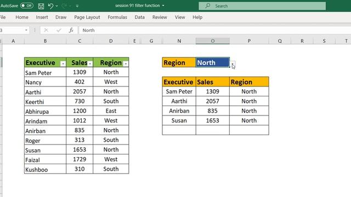Select Aarthi in the filtered results table
The height and width of the screenshot is (197, 351).
[x=179, y=101]
